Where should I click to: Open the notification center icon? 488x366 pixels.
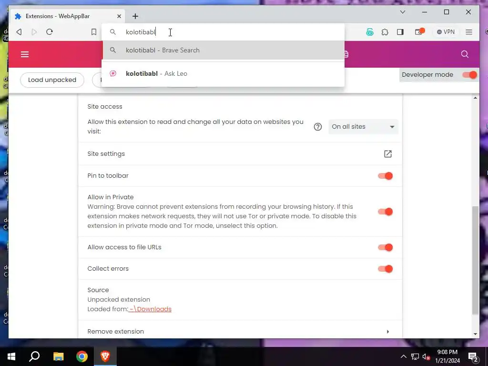click(473, 357)
